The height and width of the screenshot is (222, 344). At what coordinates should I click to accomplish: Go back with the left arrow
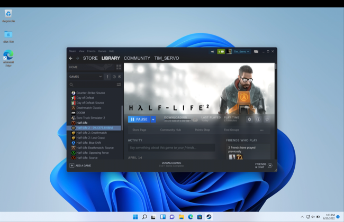click(x=70, y=58)
